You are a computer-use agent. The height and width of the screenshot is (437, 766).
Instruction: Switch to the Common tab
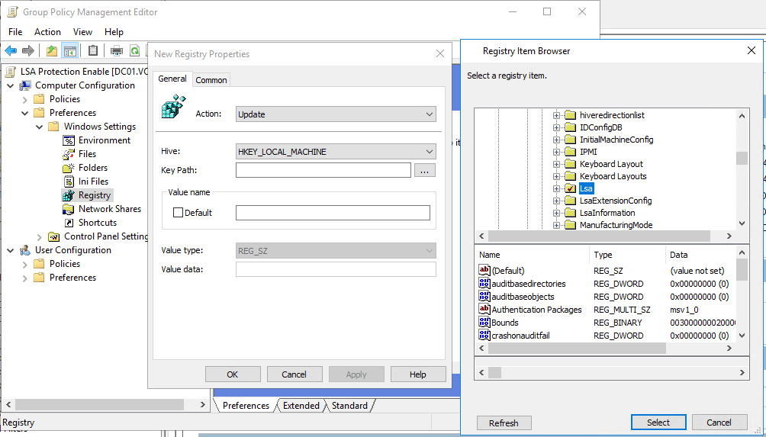211,80
